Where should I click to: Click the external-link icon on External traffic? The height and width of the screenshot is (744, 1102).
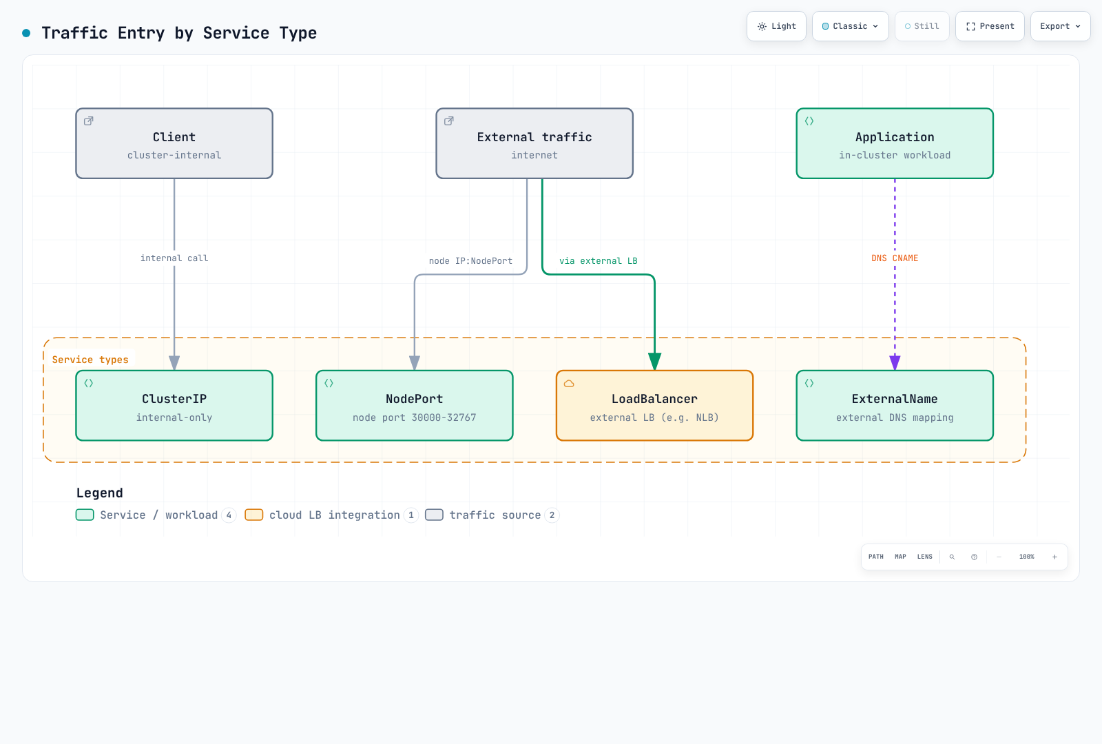[449, 121]
